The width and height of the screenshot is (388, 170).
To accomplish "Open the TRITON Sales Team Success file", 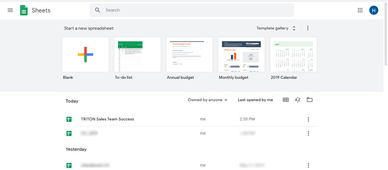I will [107, 119].
